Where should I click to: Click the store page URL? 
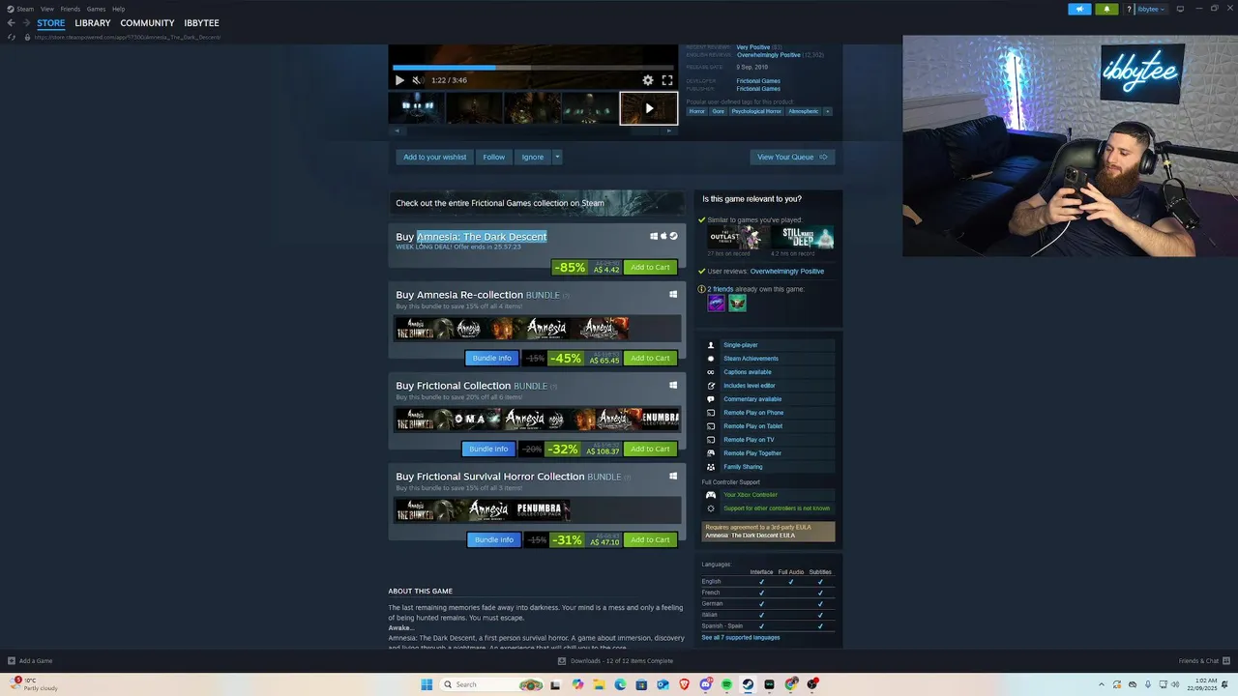128,37
